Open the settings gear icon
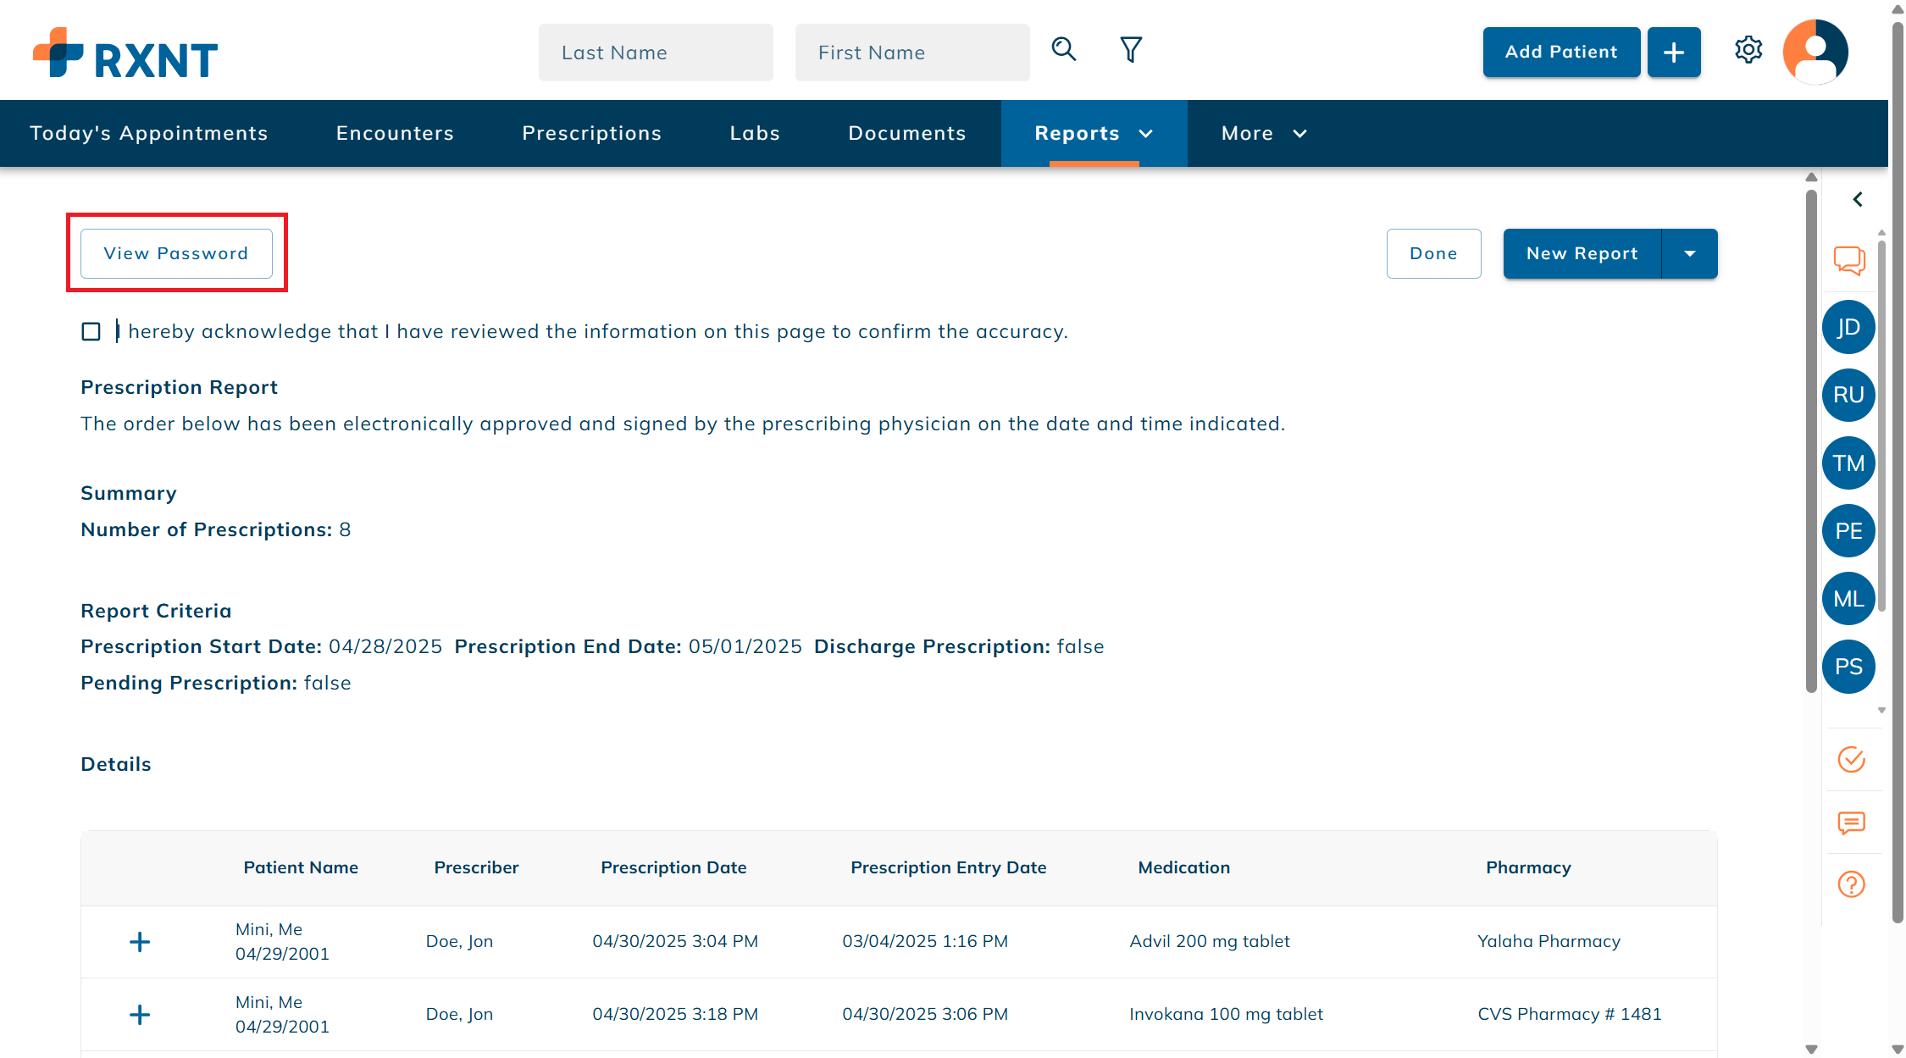This screenshot has width=1906, height=1058. point(1748,50)
